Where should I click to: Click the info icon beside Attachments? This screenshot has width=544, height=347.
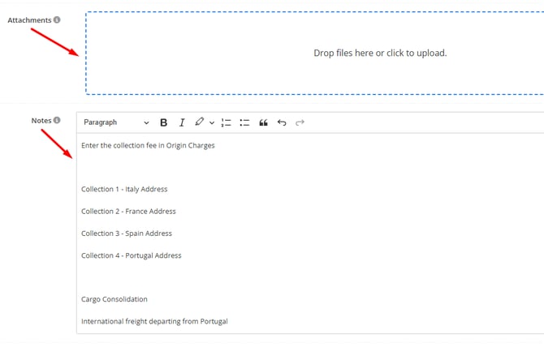[x=57, y=19]
